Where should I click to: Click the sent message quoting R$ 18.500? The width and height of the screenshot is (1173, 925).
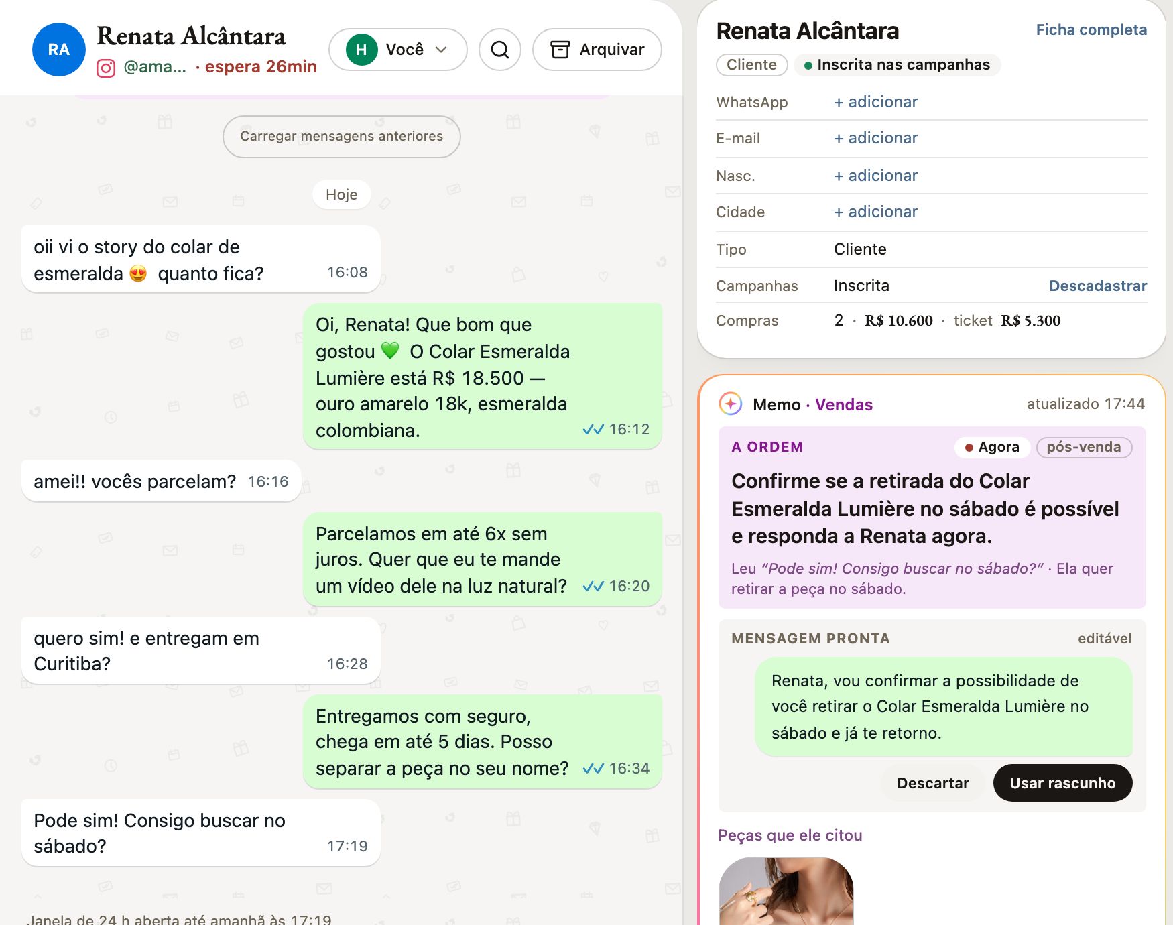(483, 377)
